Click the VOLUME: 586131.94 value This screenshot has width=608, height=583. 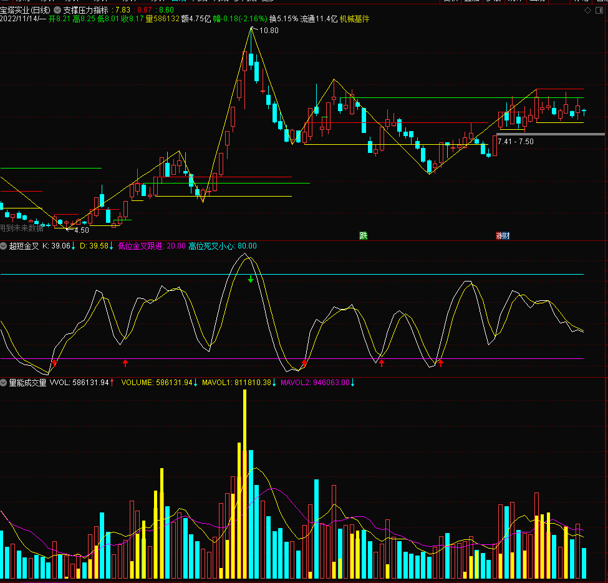coord(157,383)
